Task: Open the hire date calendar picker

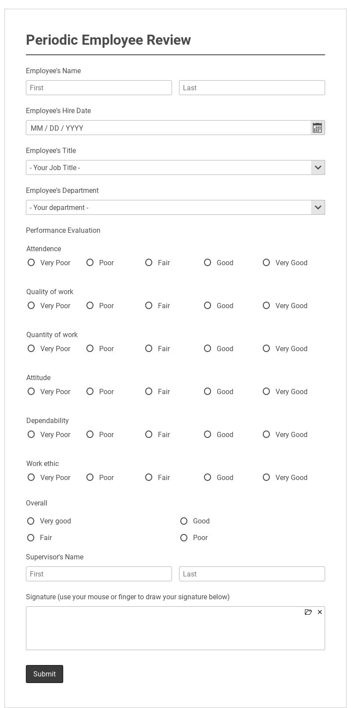Action: [317, 128]
